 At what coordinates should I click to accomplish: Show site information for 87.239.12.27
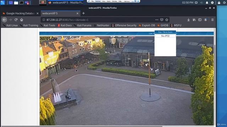click(x=44, y=20)
